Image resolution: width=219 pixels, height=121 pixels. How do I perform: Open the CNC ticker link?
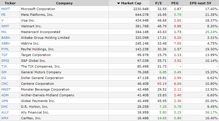[x=5, y=84]
